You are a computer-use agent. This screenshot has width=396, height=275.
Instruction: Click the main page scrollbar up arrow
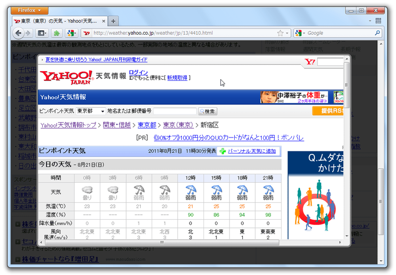point(381,44)
